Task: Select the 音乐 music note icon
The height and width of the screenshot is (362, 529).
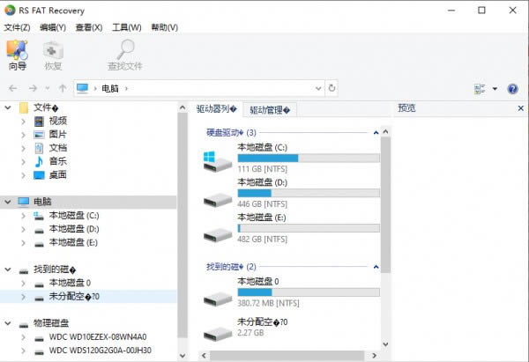Action: pos(39,161)
